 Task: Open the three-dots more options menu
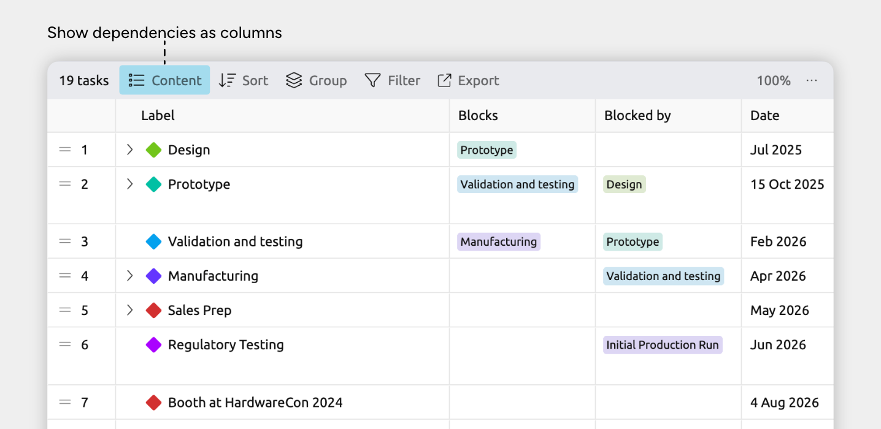tap(812, 80)
